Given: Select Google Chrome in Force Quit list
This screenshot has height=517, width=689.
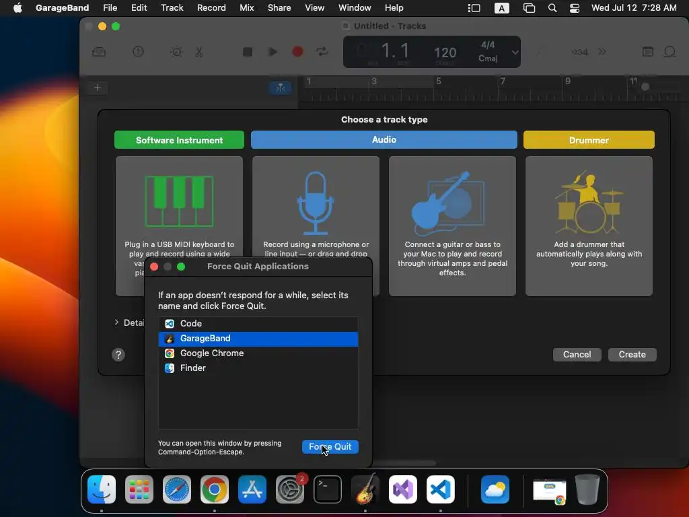Looking at the screenshot, I should 258,353.
